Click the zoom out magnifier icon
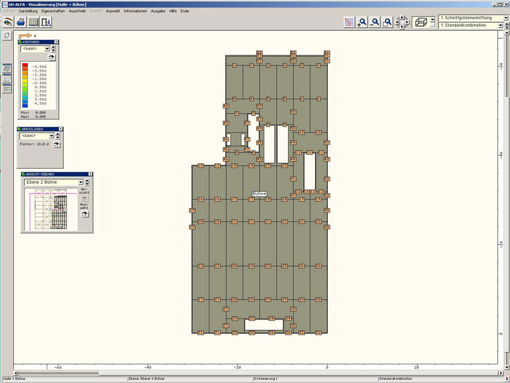The image size is (510, 383). 375,22
